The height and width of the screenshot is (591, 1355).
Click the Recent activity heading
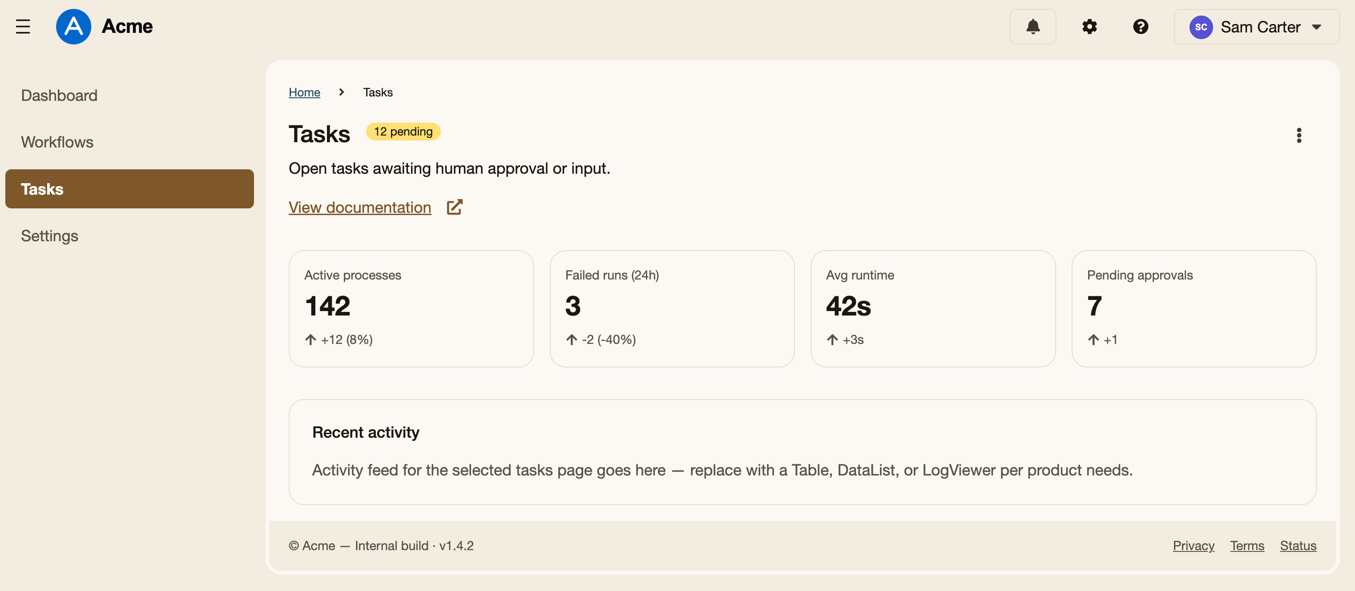pos(366,432)
